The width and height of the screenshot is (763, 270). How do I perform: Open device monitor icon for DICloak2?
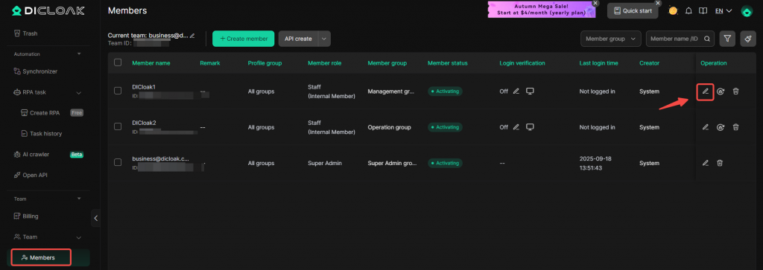pyautogui.click(x=531, y=127)
